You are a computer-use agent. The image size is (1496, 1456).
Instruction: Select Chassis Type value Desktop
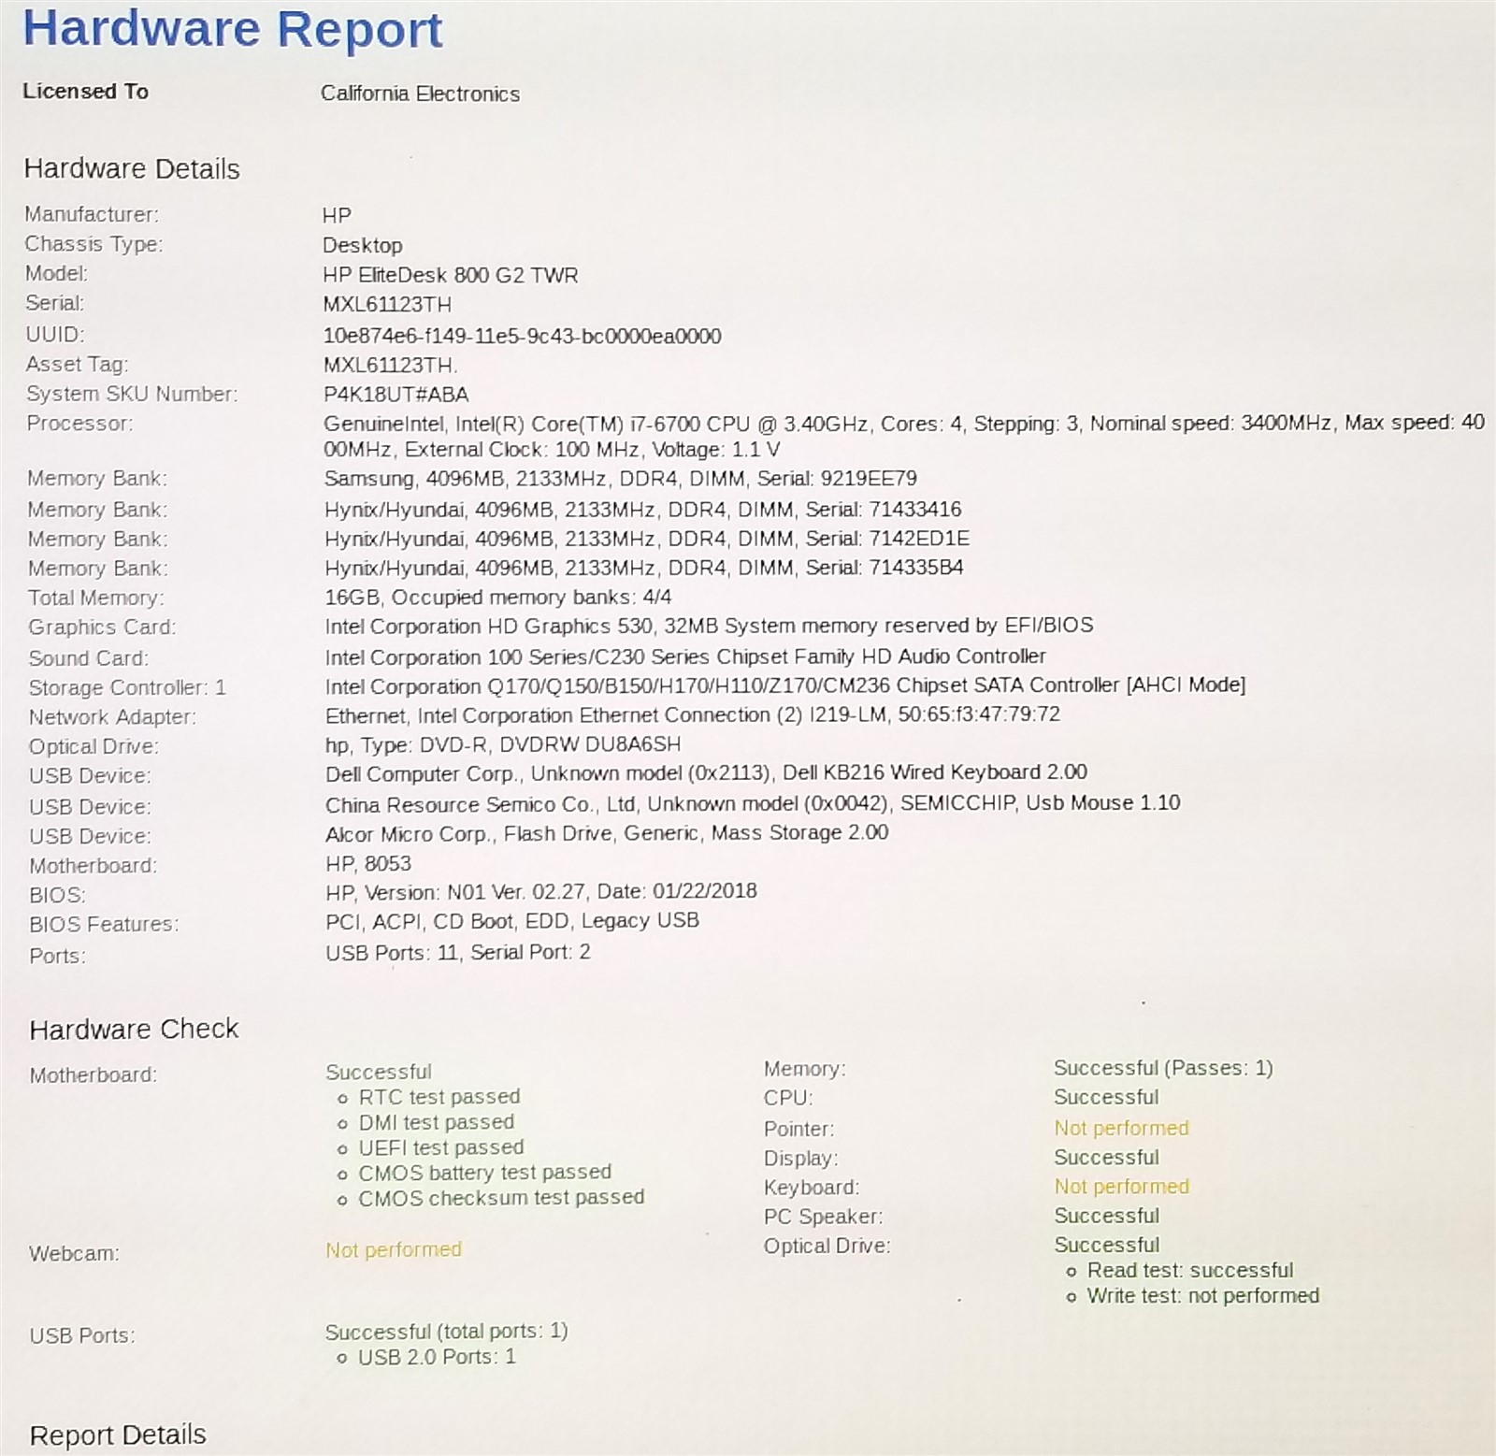[x=363, y=246]
